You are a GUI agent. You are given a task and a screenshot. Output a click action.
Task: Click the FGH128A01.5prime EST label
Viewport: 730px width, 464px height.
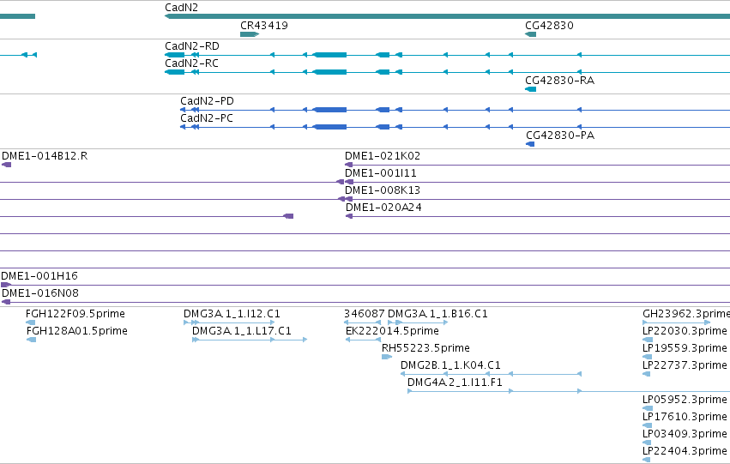[x=77, y=331]
